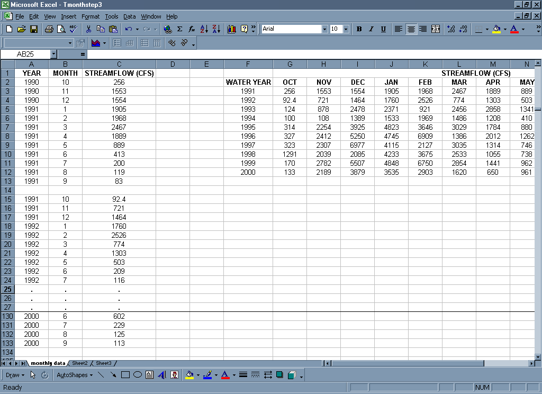
Task: Open the AutoShapes menu button
Action: (74, 375)
